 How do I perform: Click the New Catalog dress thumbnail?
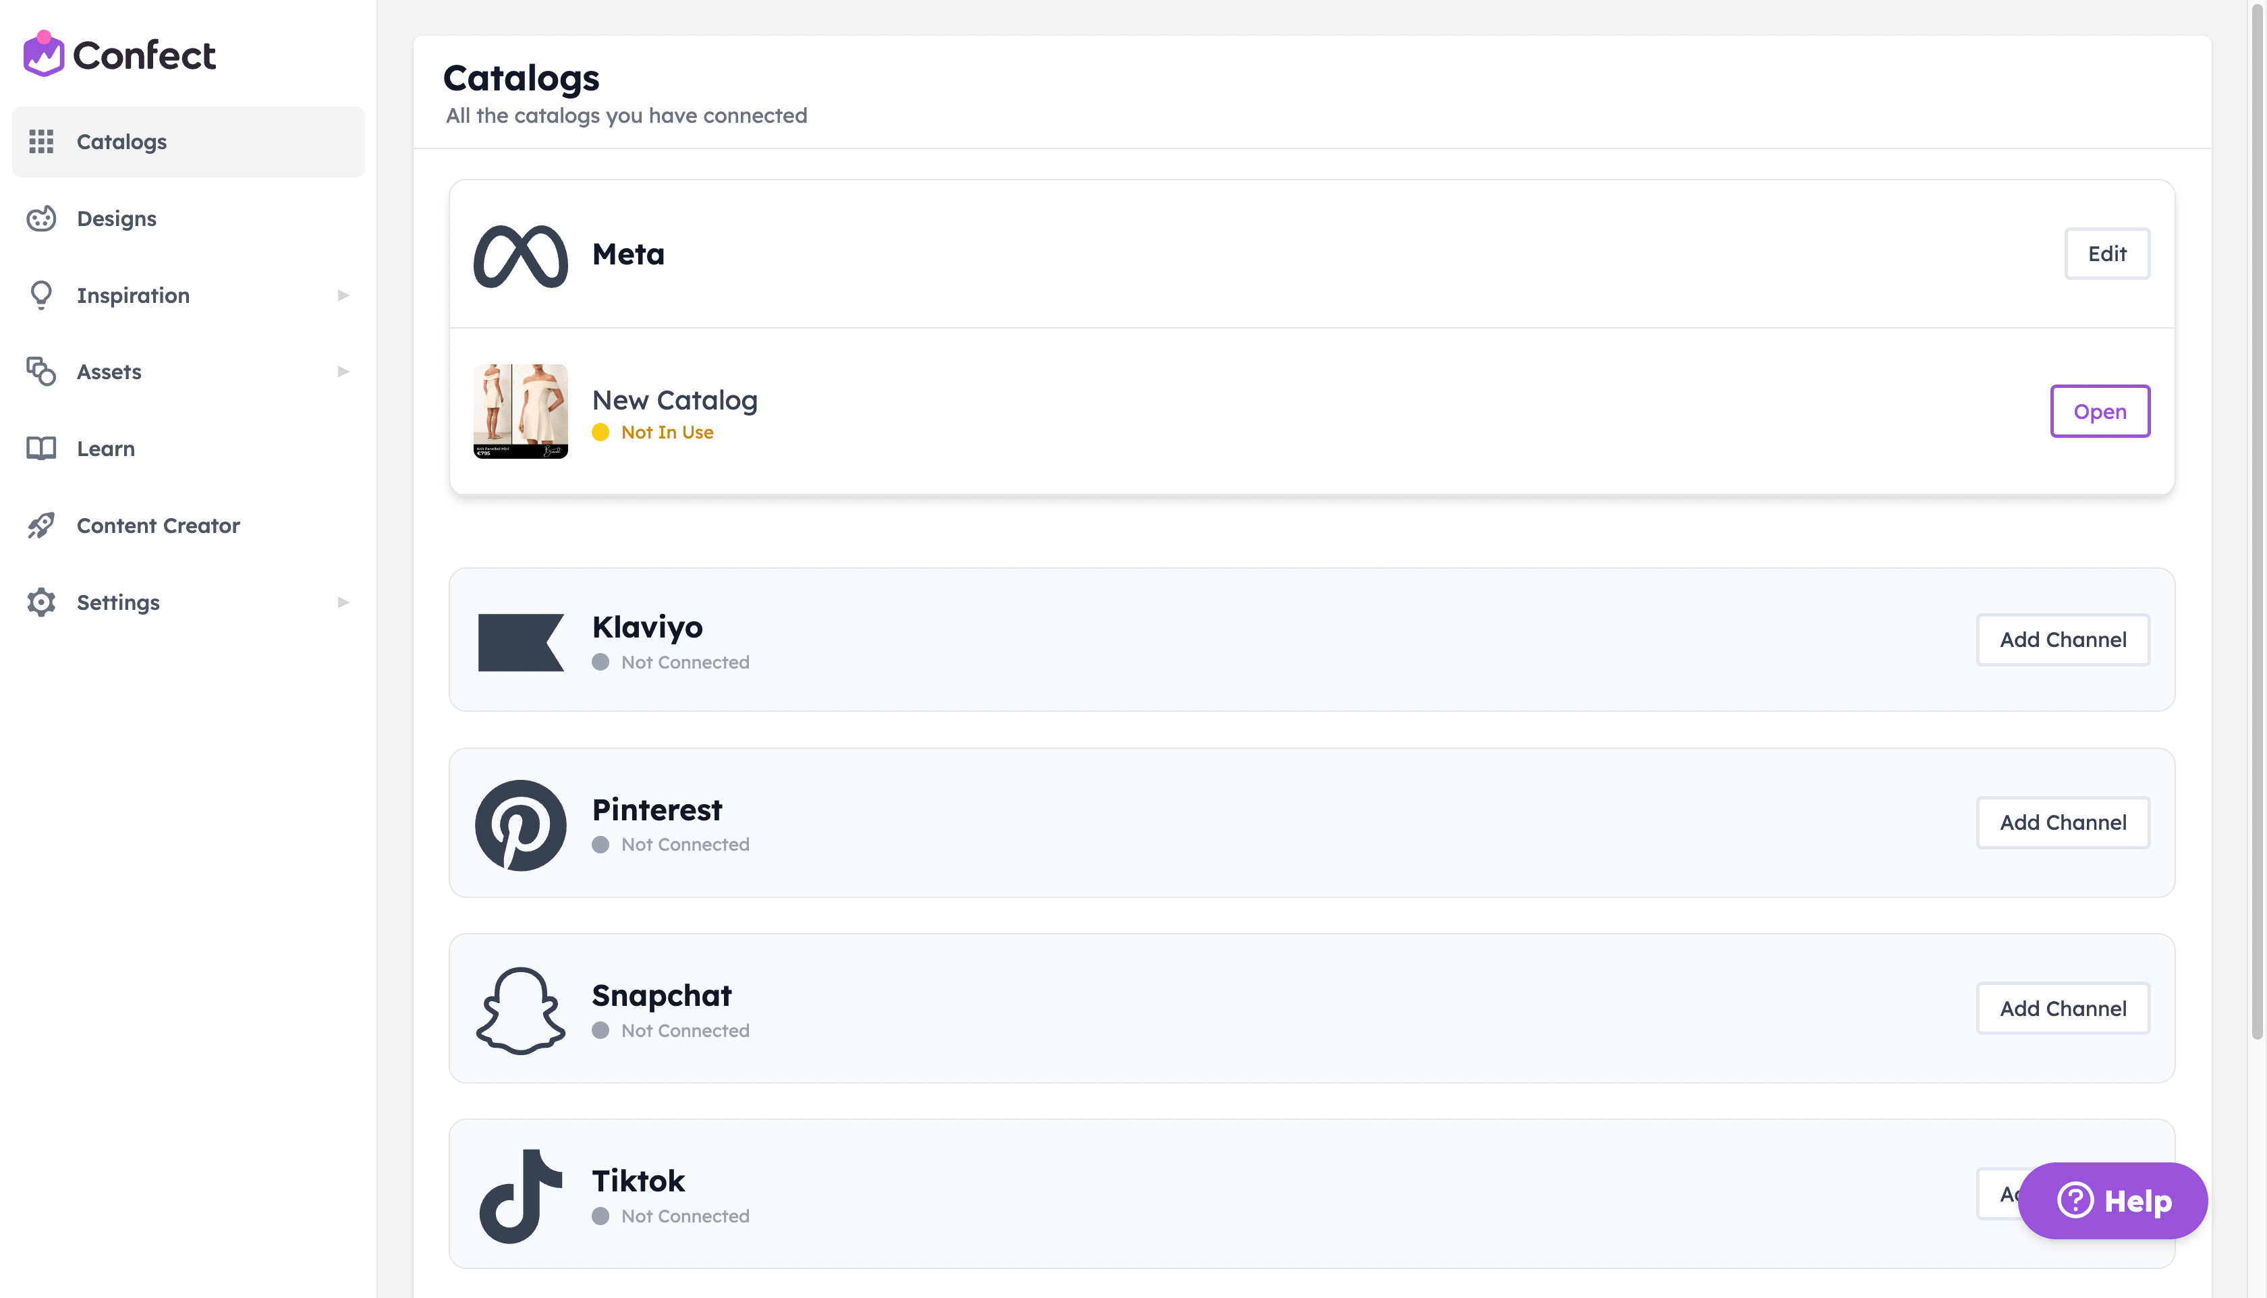click(x=521, y=411)
